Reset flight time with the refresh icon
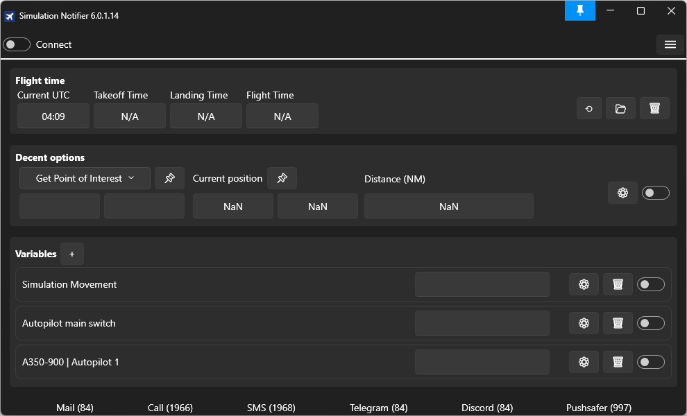The height and width of the screenshot is (416, 687). tap(589, 109)
